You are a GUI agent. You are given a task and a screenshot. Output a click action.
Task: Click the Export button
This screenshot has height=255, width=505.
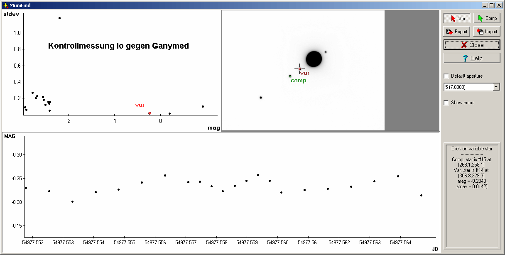457,32
